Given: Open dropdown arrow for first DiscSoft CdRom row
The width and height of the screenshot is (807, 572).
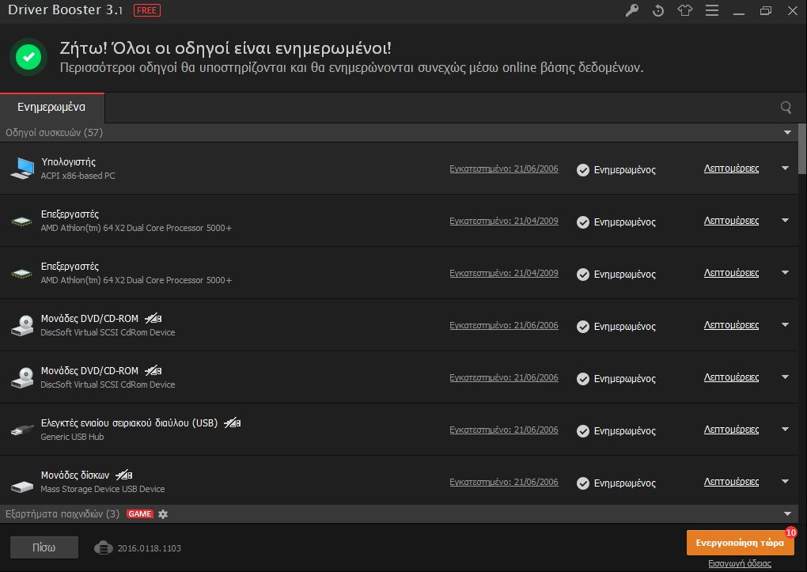Looking at the screenshot, I should [x=785, y=325].
